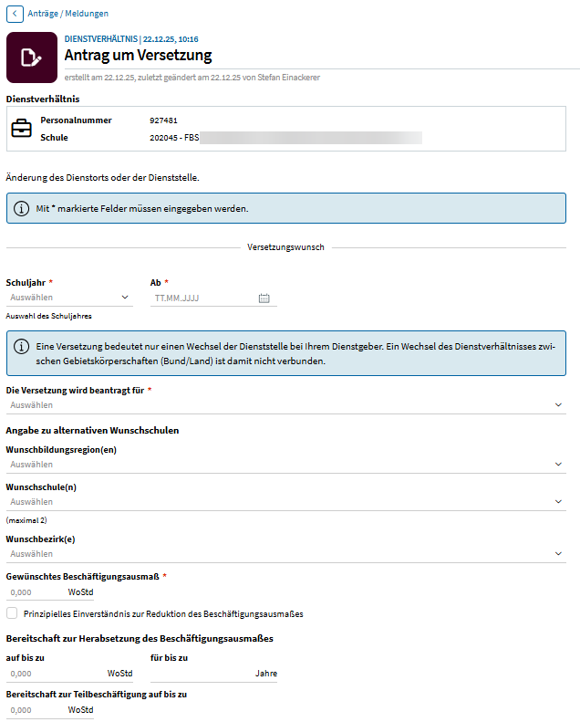
Task: Open the Schuljahr dropdown
Action: [69, 298]
